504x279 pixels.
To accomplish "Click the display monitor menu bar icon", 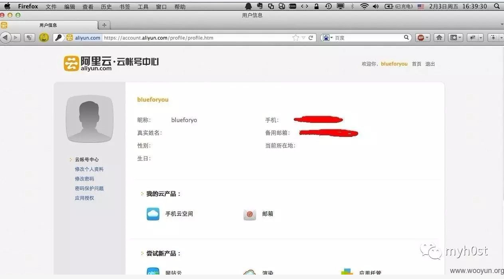I will (341, 6).
